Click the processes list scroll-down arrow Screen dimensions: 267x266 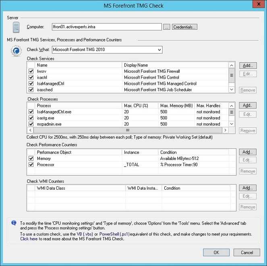click(x=232, y=124)
